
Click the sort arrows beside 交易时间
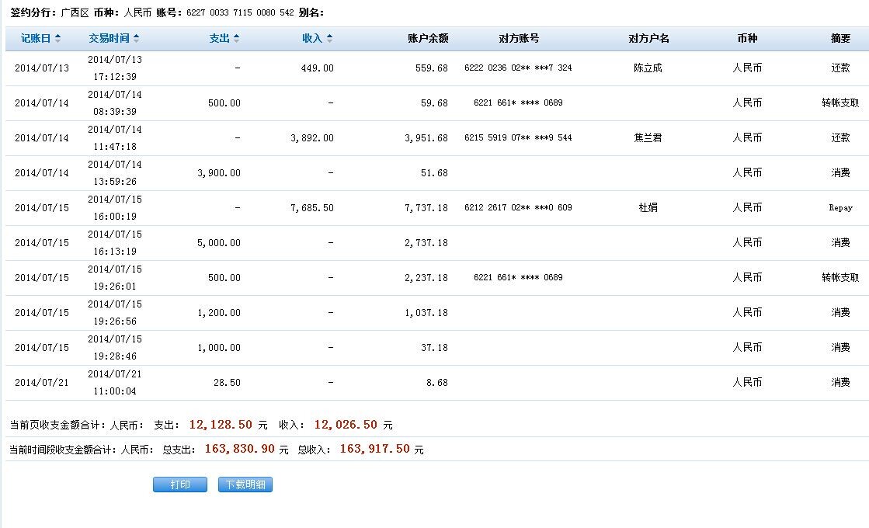pos(137,38)
